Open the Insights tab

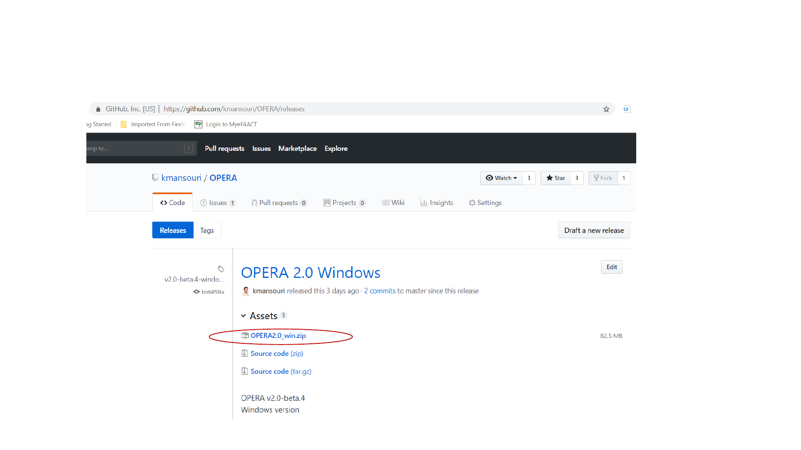pos(437,203)
